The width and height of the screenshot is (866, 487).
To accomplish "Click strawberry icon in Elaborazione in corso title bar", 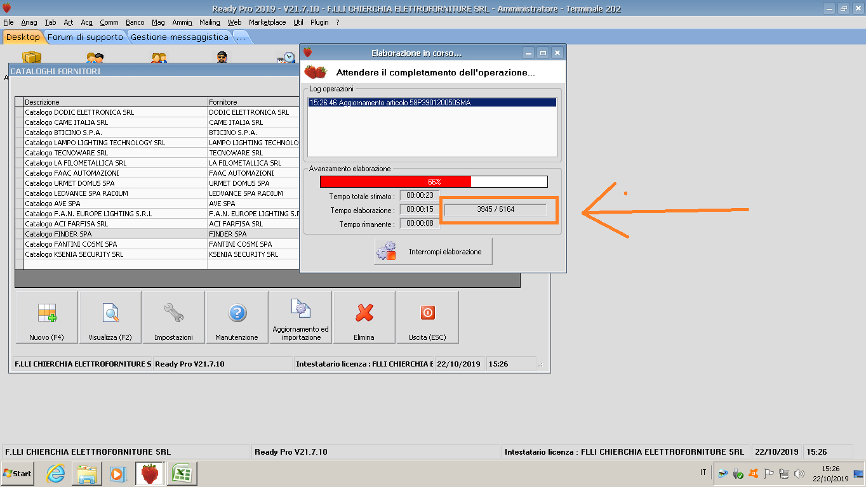I will point(307,53).
